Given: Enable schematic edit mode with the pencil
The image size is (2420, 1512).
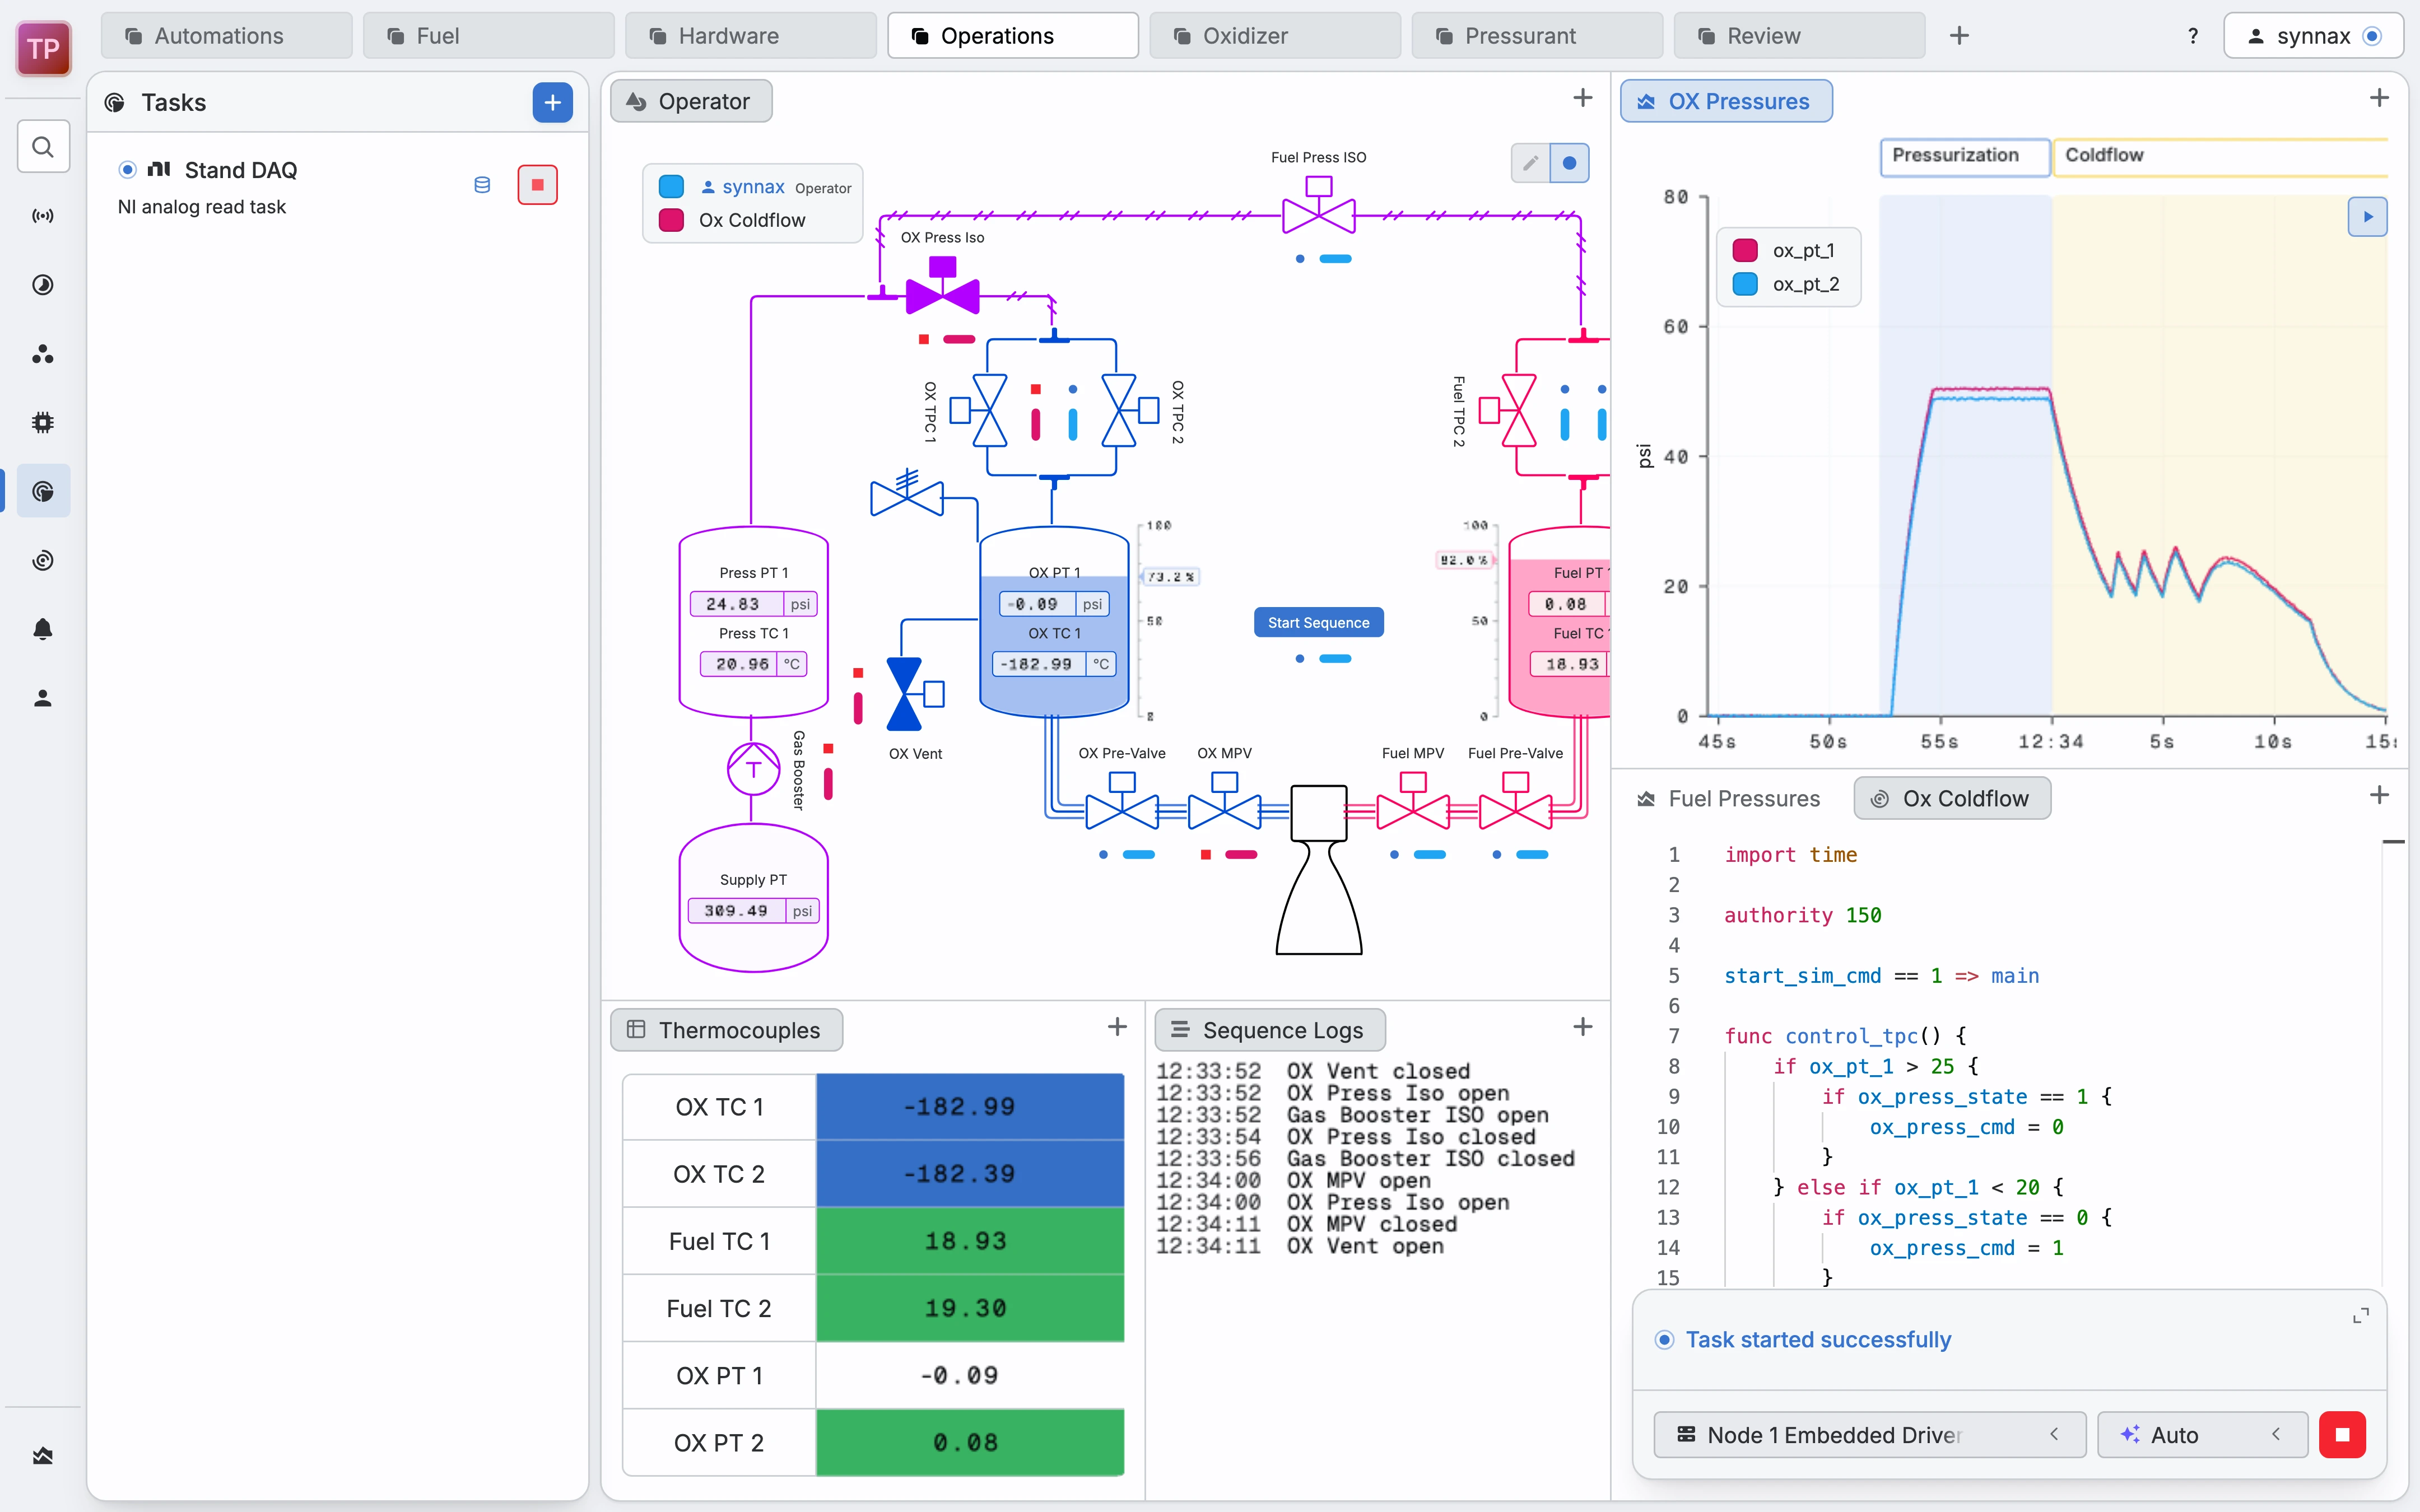Looking at the screenshot, I should coord(1530,163).
